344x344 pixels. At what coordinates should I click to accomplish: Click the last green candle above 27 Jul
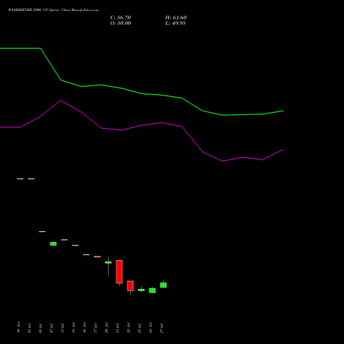click(163, 285)
